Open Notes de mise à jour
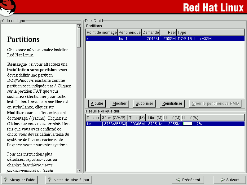Image resolution: width=247 pixels, height=185 pixels. [68, 180]
